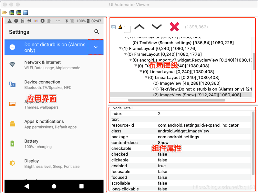Select TextView {Search settings} tree row
The width and height of the screenshot is (258, 193).
tap(183, 43)
